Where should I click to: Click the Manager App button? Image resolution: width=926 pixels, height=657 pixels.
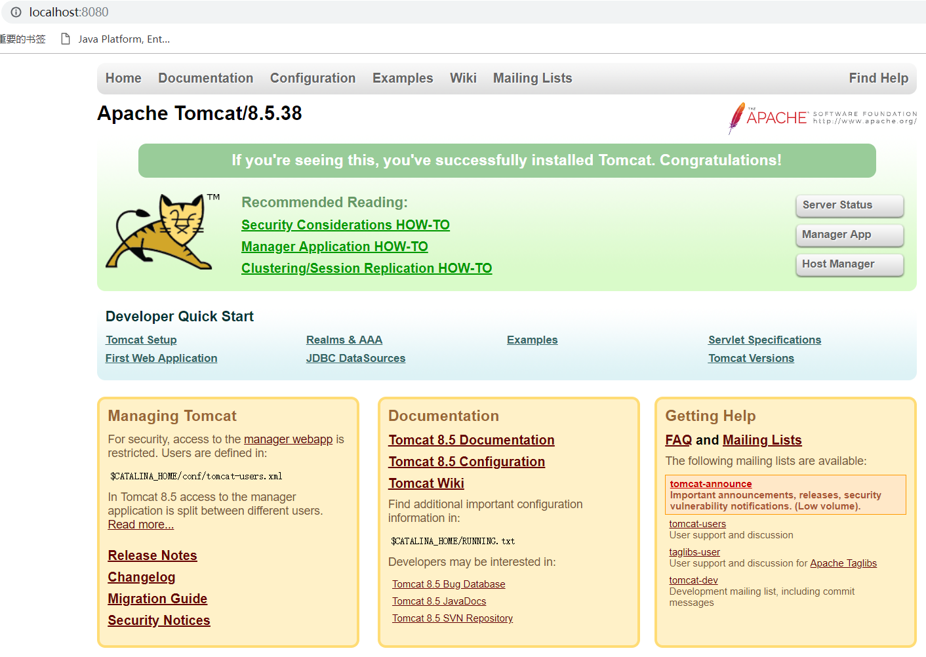coord(849,235)
